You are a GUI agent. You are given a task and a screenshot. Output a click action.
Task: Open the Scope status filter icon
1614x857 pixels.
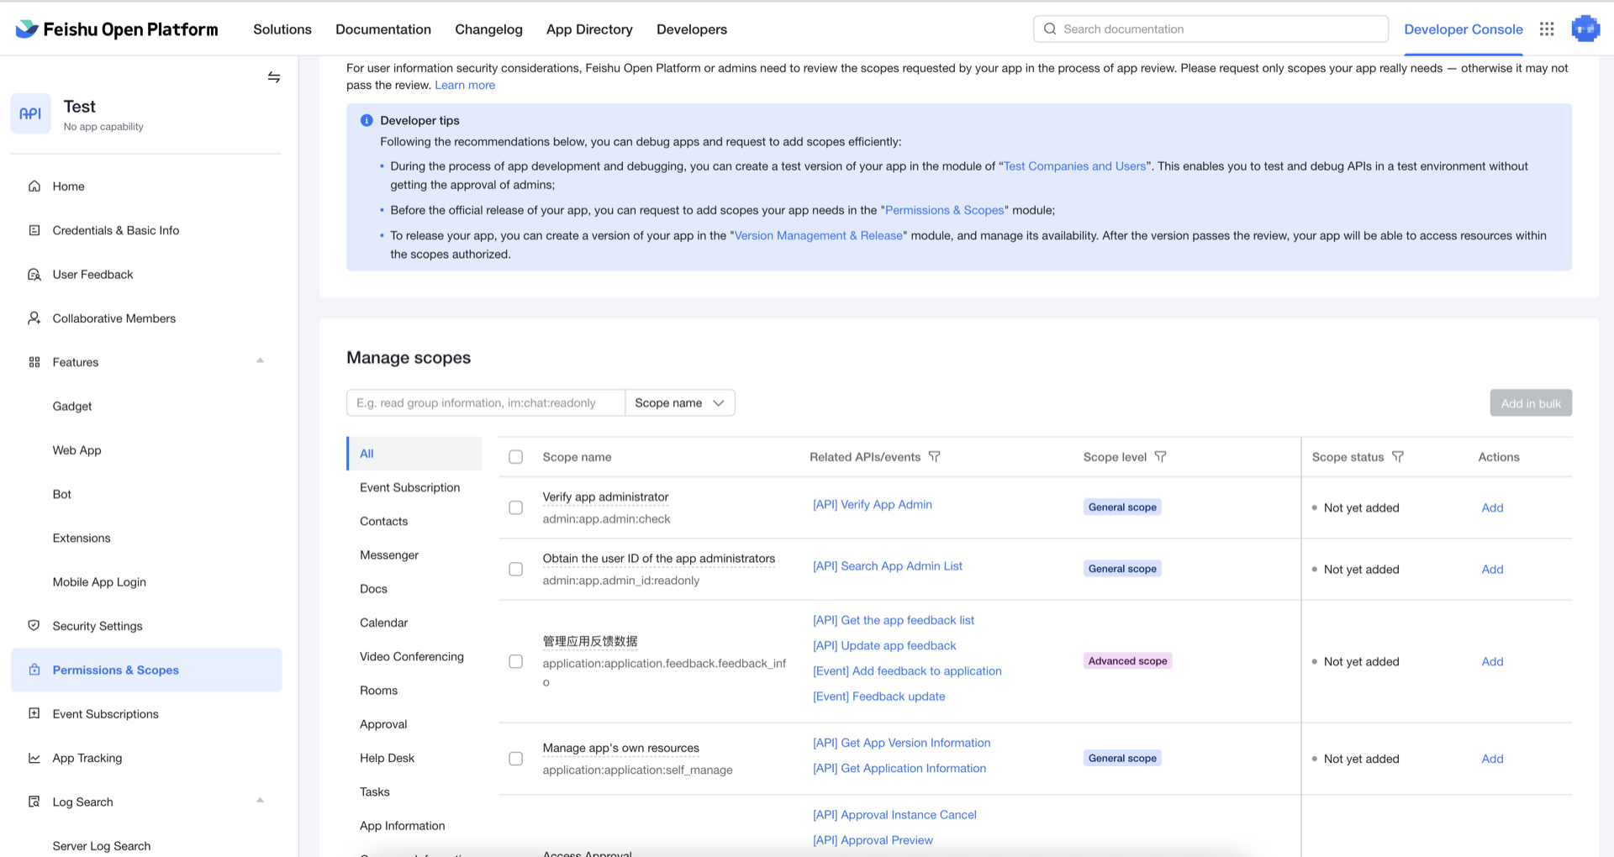pyautogui.click(x=1398, y=457)
